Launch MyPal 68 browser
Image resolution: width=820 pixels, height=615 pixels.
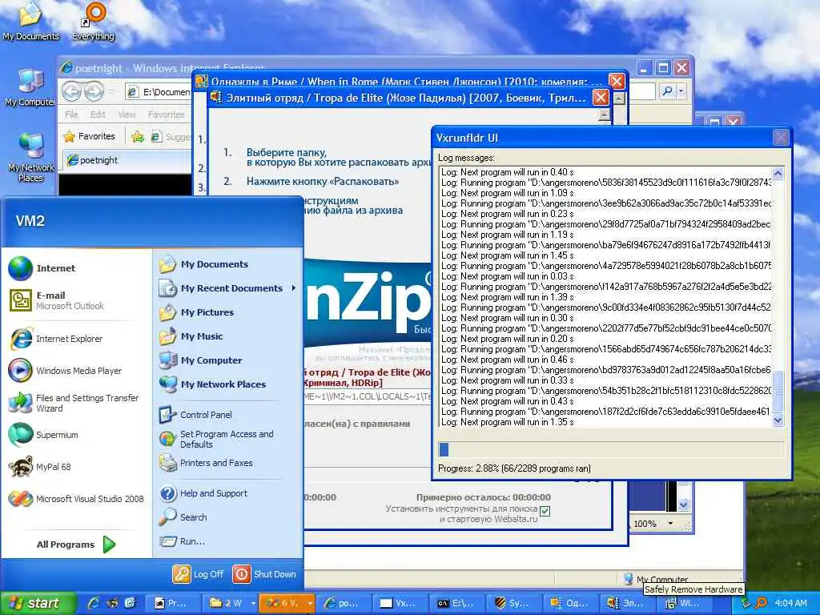click(x=40, y=467)
